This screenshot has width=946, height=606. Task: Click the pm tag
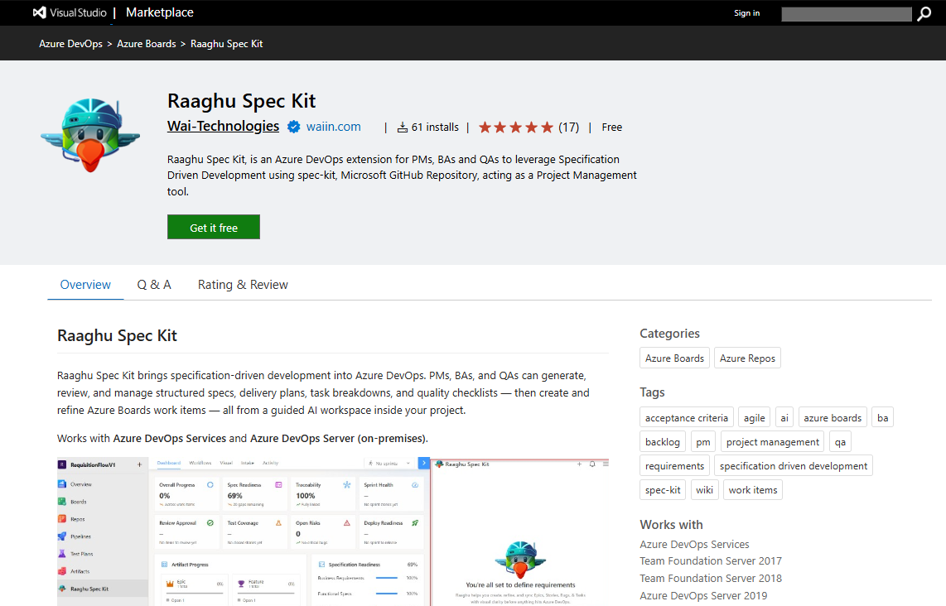point(702,442)
